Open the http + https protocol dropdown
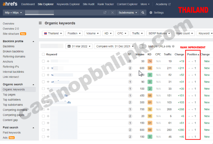 [13, 12]
